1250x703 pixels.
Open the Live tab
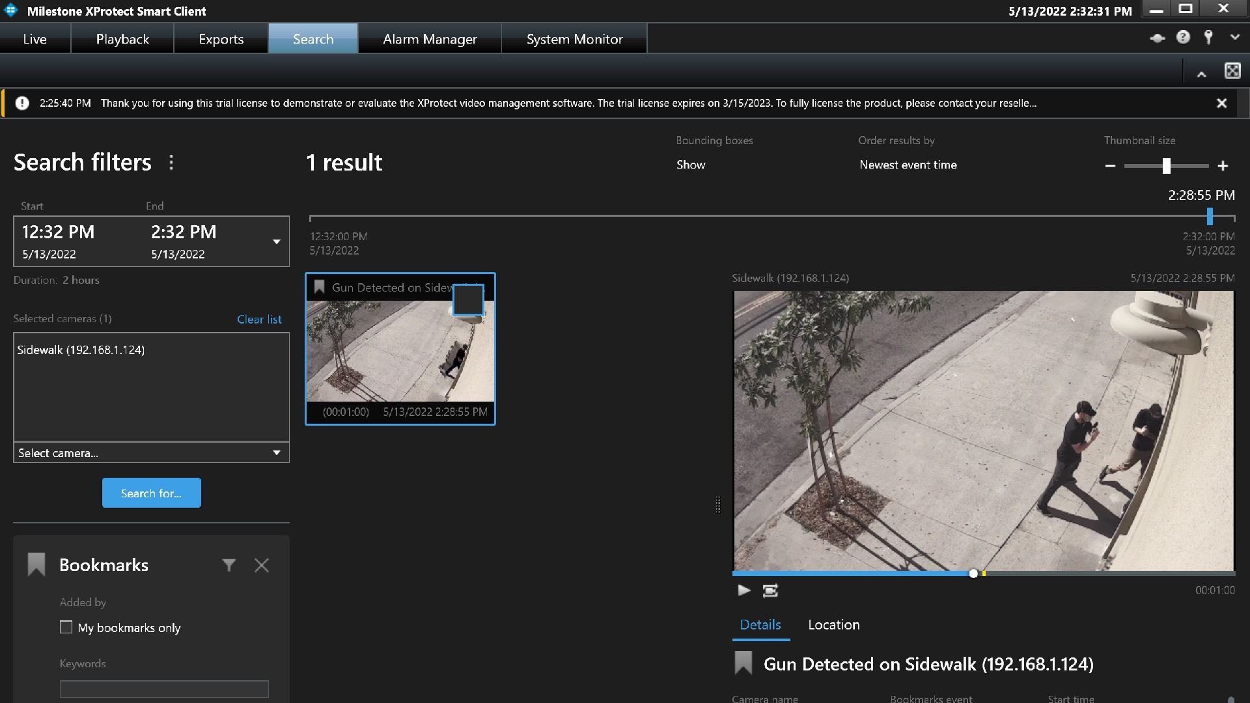coord(35,39)
